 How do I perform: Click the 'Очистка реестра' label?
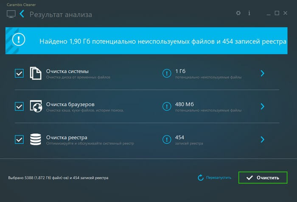pyautogui.click(x=67, y=138)
